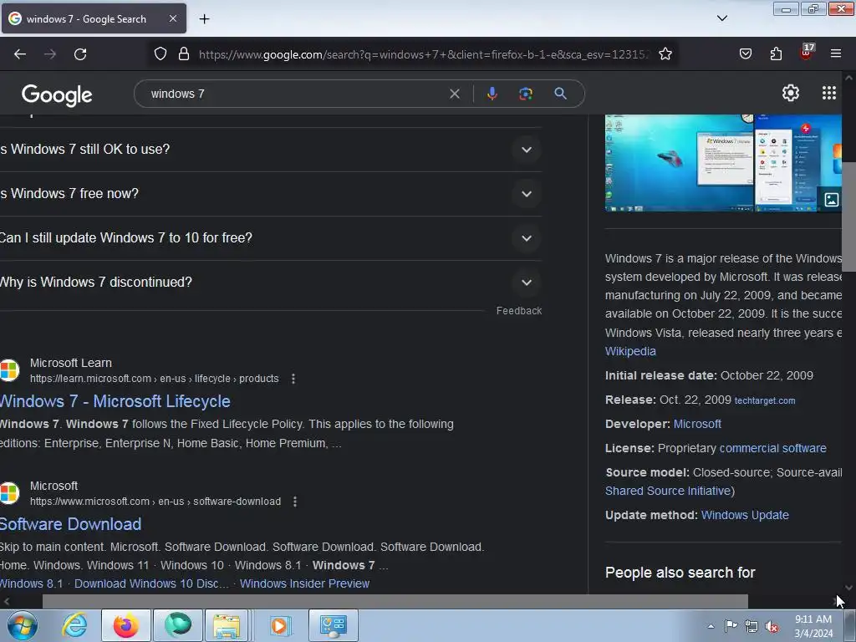Open the muted volume tray icon
This screenshot has height=642, width=856.
coord(772,626)
